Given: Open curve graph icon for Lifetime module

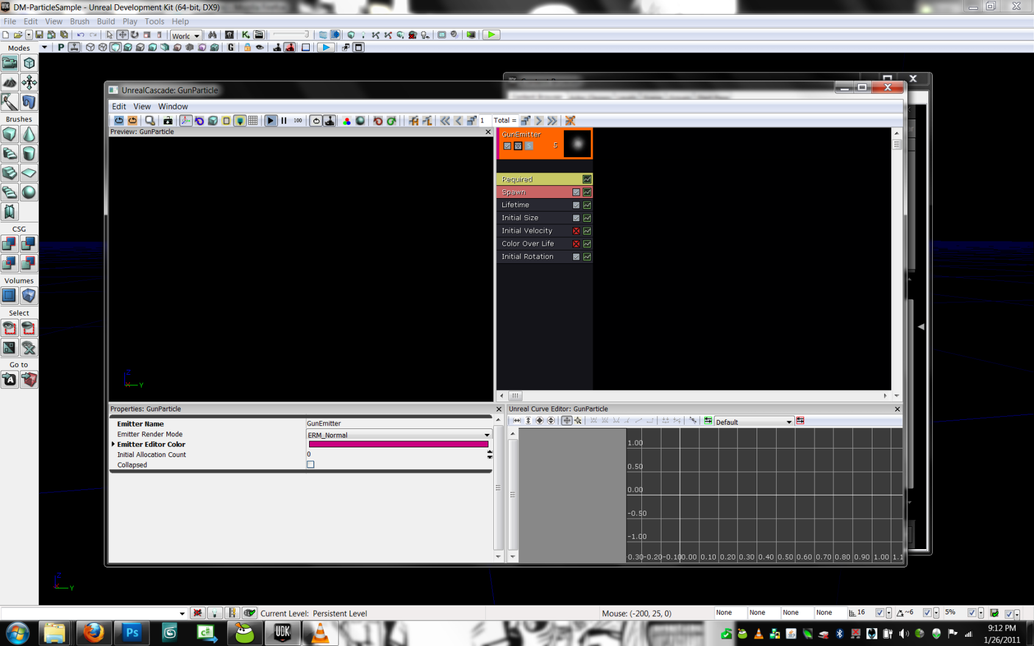Looking at the screenshot, I should [587, 205].
